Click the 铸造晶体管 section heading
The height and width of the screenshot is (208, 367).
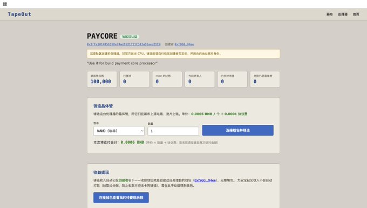(103, 106)
